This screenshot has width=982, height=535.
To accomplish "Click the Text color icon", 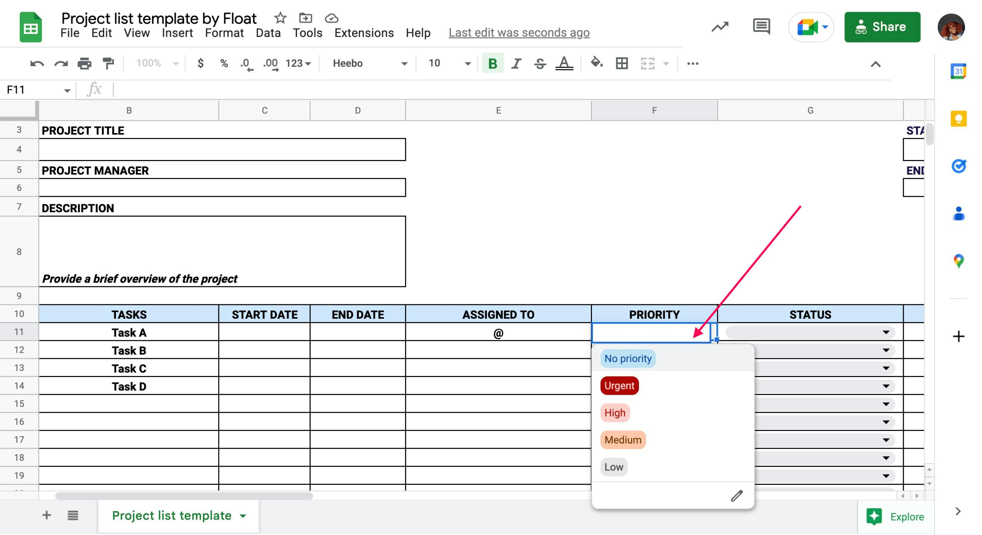I will tap(564, 63).
